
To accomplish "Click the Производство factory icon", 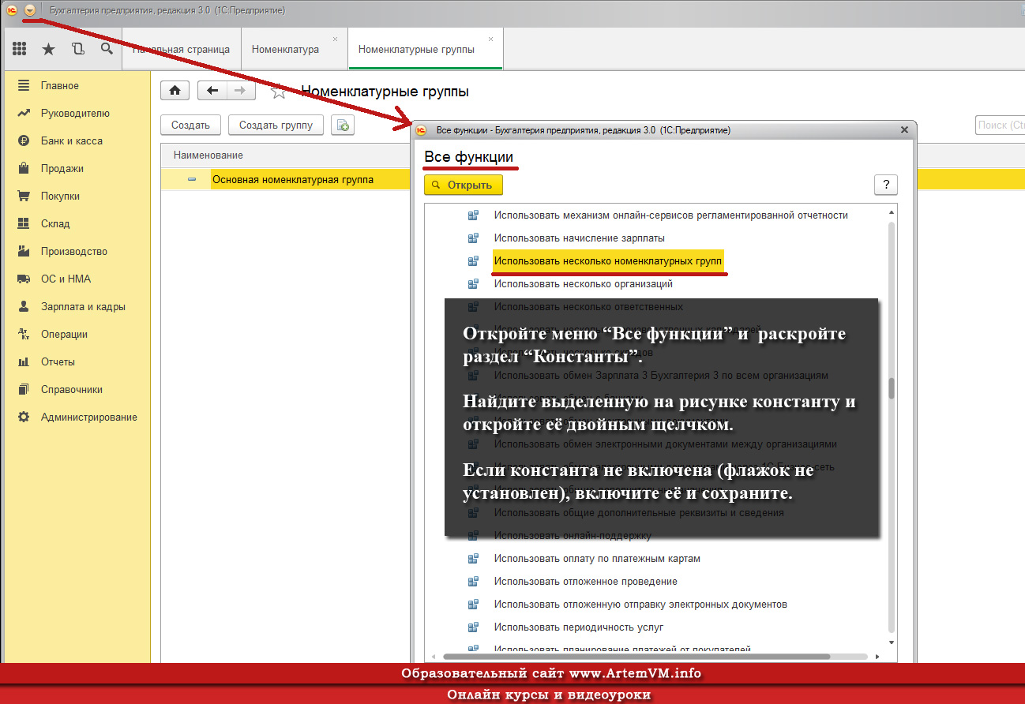I will [24, 251].
